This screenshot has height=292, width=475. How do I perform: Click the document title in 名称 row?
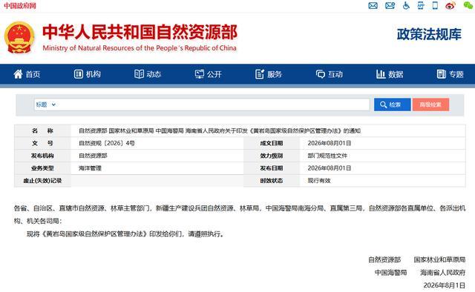point(220,130)
